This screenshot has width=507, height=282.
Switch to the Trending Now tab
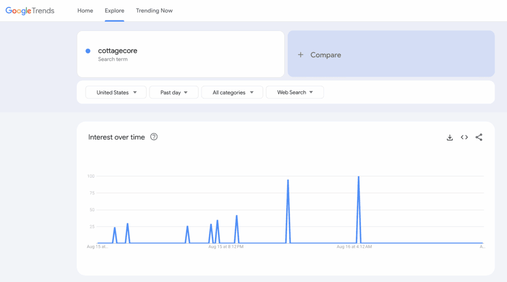154,11
